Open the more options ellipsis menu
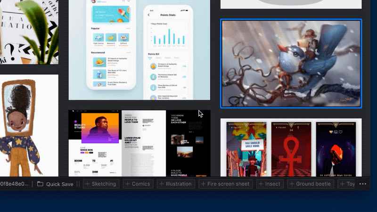This screenshot has height=212, width=377. (x=362, y=184)
